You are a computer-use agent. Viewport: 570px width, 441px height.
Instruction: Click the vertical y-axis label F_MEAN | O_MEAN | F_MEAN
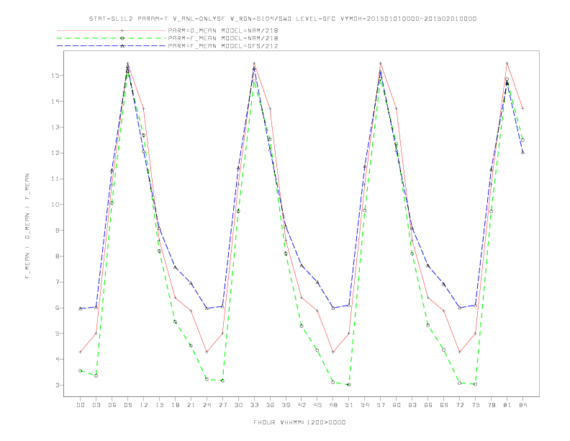click(27, 226)
